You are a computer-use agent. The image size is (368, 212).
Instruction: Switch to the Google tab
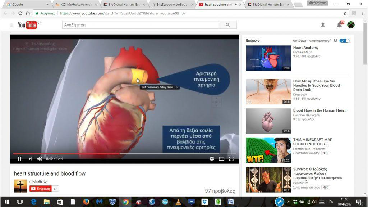tap(27, 5)
